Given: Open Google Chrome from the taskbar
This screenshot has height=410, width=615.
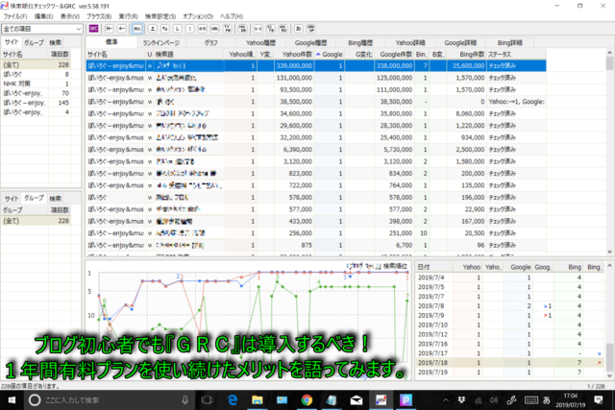Looking at the screenshot, I should (307, 400).
